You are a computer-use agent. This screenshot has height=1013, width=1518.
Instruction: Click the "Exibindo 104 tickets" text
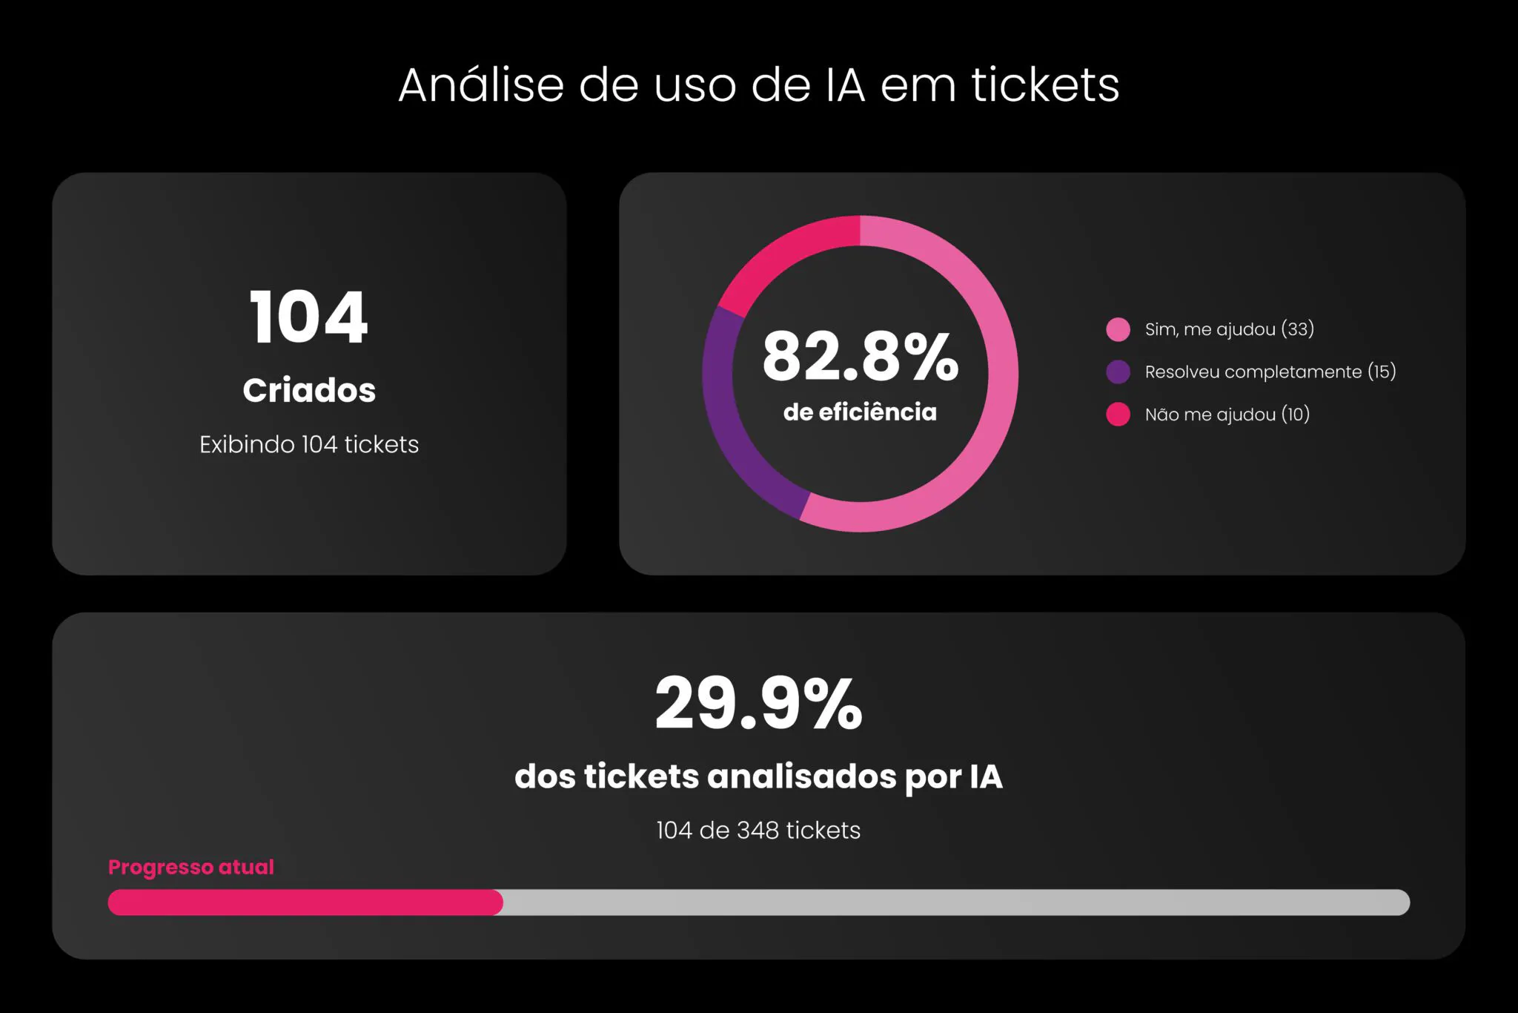click(308, 444)
